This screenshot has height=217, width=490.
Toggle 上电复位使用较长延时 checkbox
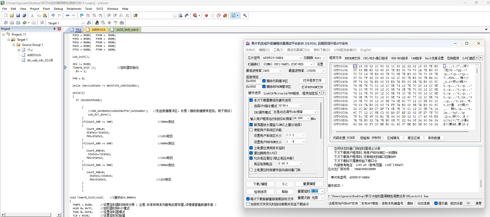coord(251,148)
